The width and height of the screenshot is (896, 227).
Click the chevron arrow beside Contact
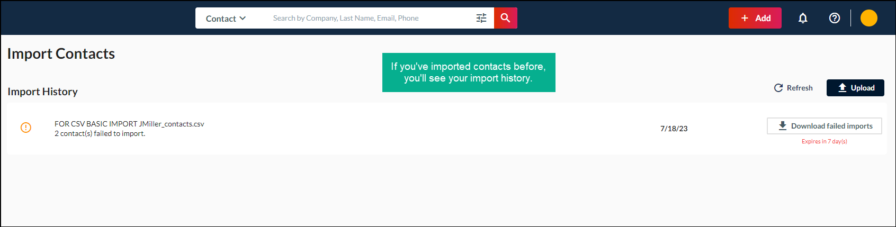tap(243, 18)
